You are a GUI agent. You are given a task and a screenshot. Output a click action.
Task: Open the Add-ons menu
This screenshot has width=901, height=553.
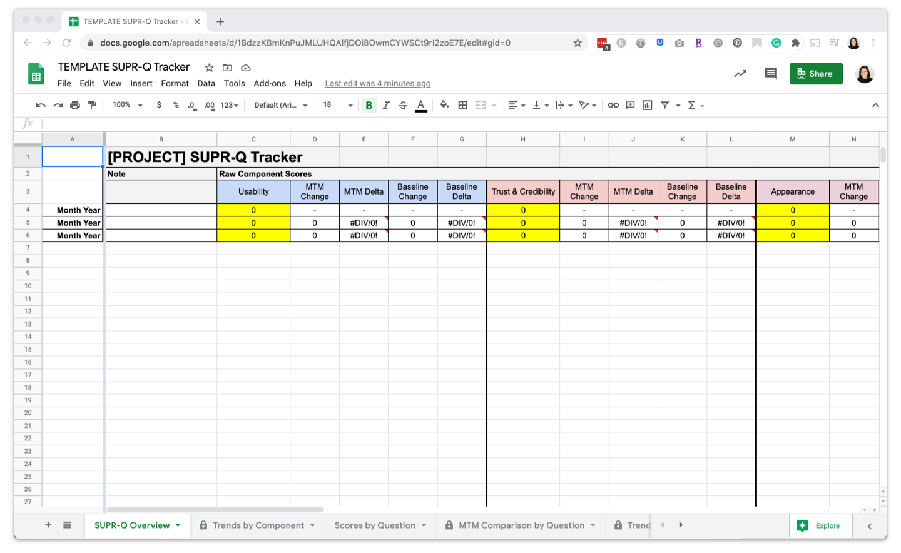270,83
